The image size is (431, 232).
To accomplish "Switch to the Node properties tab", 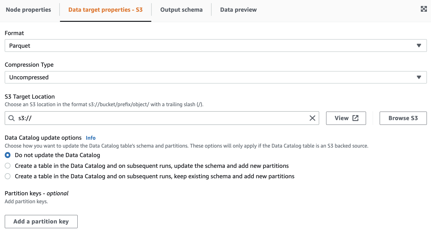I will click(x=29, y=10).
